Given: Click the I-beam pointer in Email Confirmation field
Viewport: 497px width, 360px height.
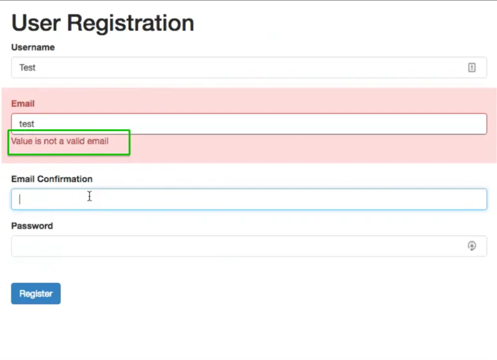Looking at the screenshot, I should 89,196.
